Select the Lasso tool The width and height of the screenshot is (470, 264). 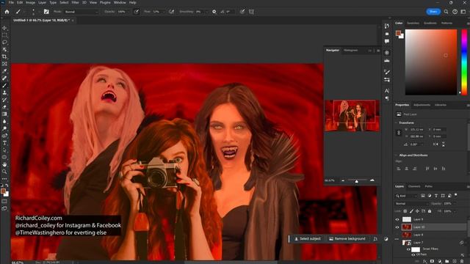pyautogui.click(x=4, y=43)
